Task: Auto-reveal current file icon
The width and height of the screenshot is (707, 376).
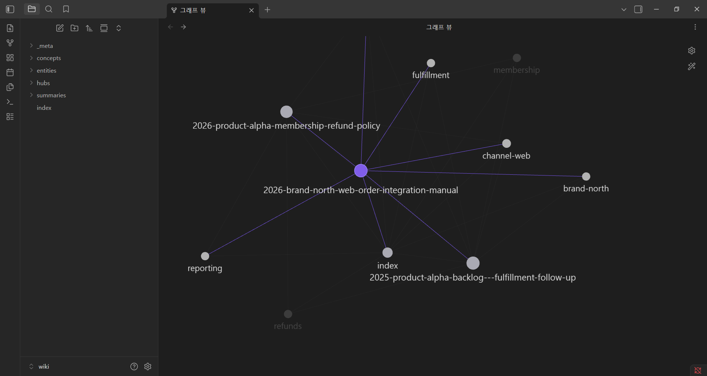Action: (x=104, y=28)
